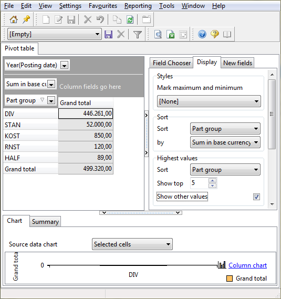Export to Excel icon
Screen dimensions: 281x299
[170, 35]
